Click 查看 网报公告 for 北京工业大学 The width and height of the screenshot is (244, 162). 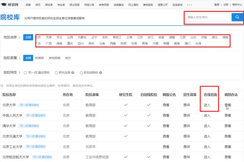point(166,147)
